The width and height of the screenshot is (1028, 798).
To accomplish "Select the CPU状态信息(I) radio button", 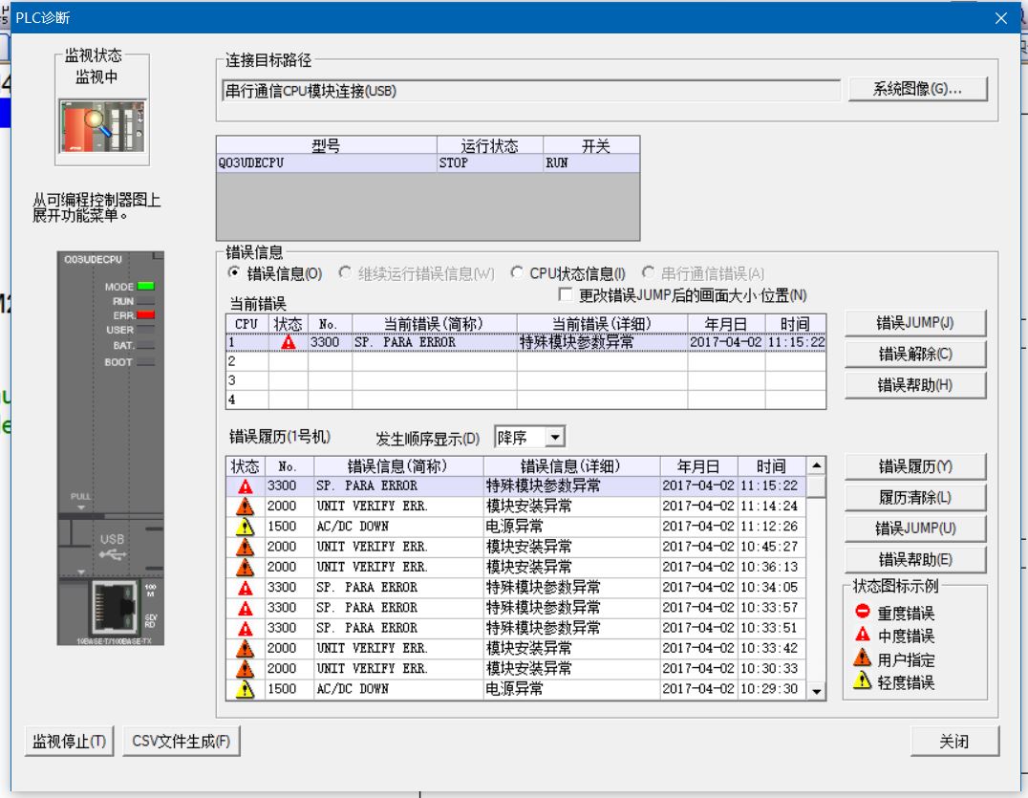I will [517, 274].
